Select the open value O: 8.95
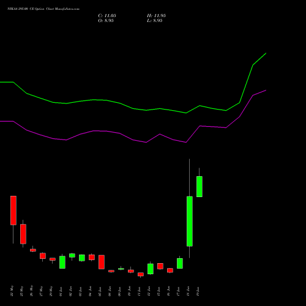The width and height of the screenshot is (306, 306). pyautogui.click(x=106, y=21)
